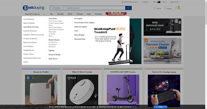Open the Language dropdown
The image size is (207, 109).
click(x=146, y=2)
